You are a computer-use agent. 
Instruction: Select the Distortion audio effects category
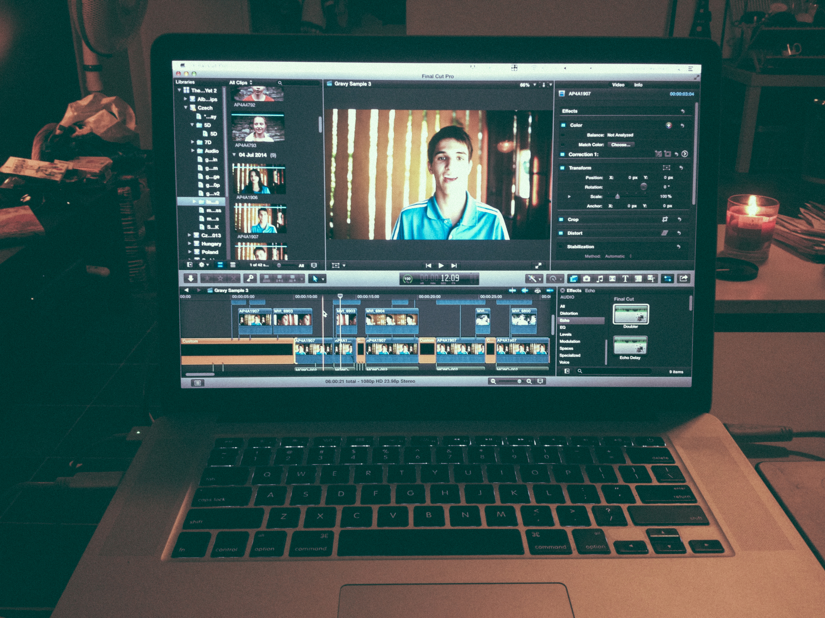coord(569,313)
